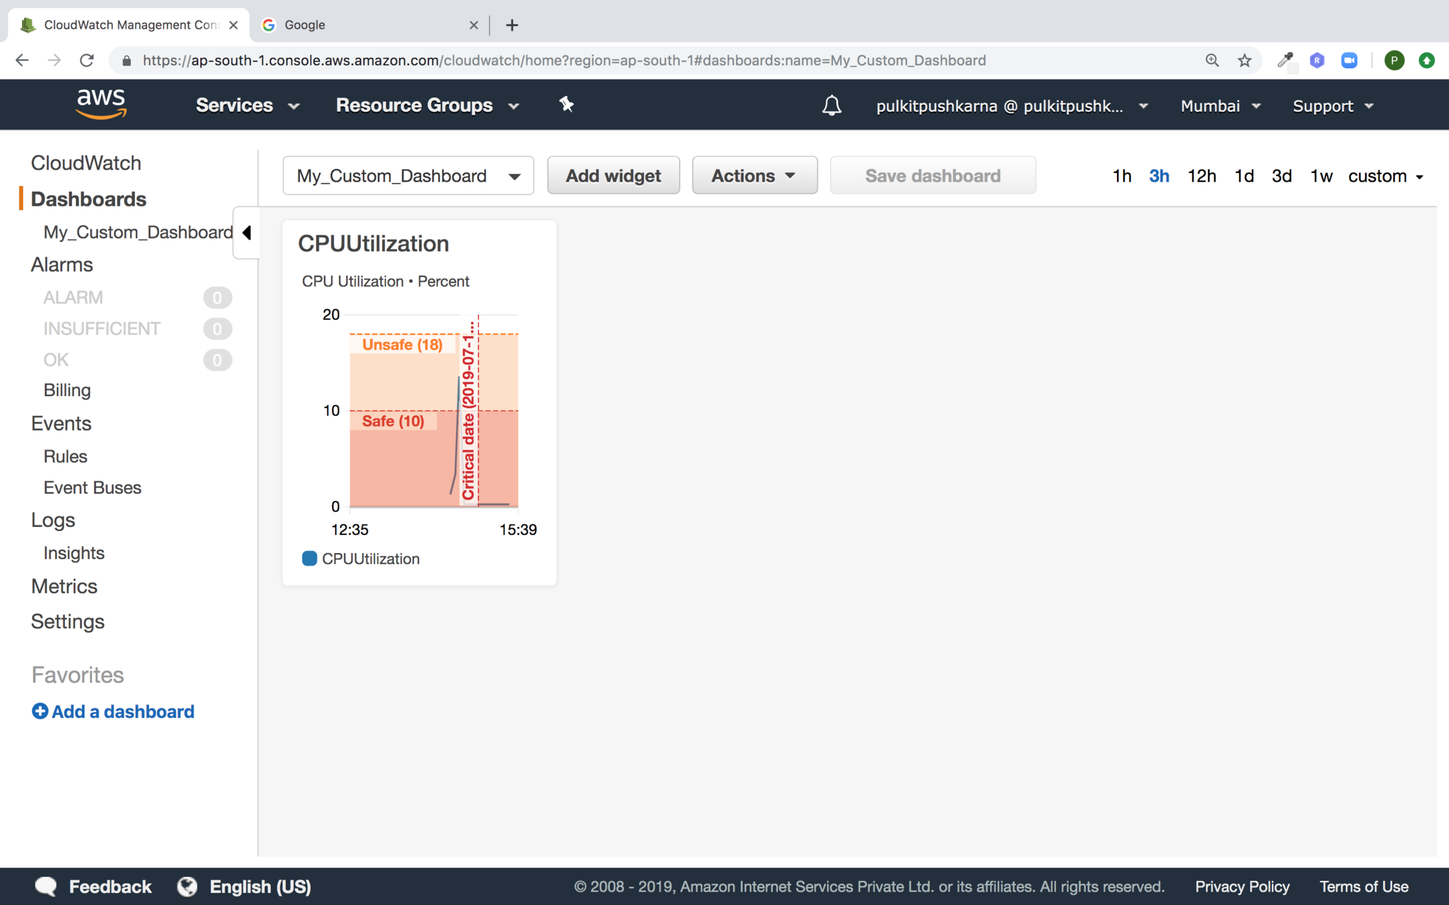Open the custom time range dropdown
The height and width of the screenshot is (905, 1449).
point(1385,176)
